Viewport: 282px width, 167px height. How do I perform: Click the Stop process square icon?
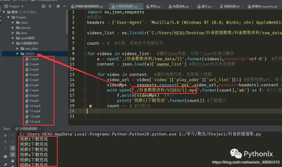[5, 142]
